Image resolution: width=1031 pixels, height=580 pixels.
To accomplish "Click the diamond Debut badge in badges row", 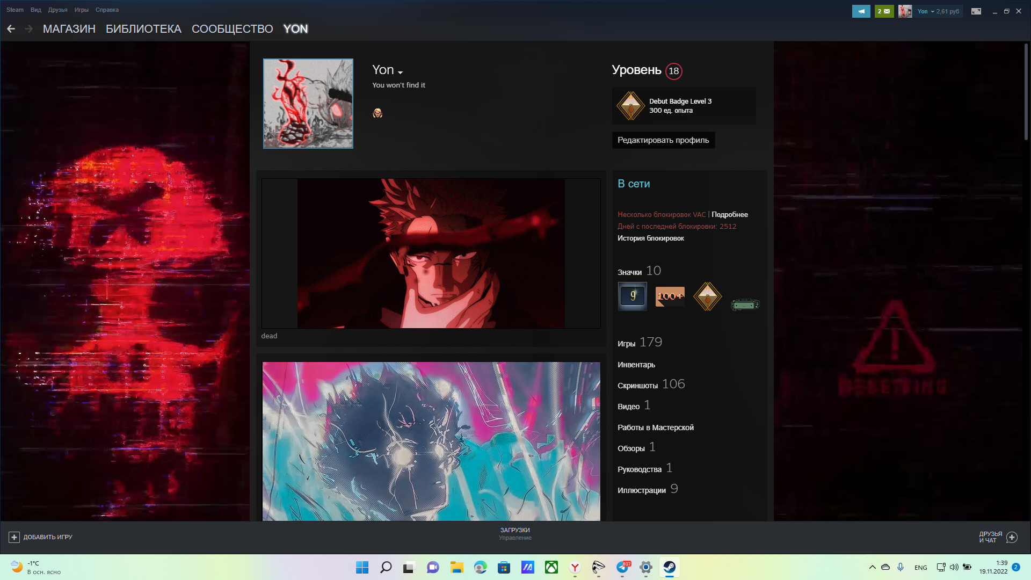I will [x=708, y=296].
